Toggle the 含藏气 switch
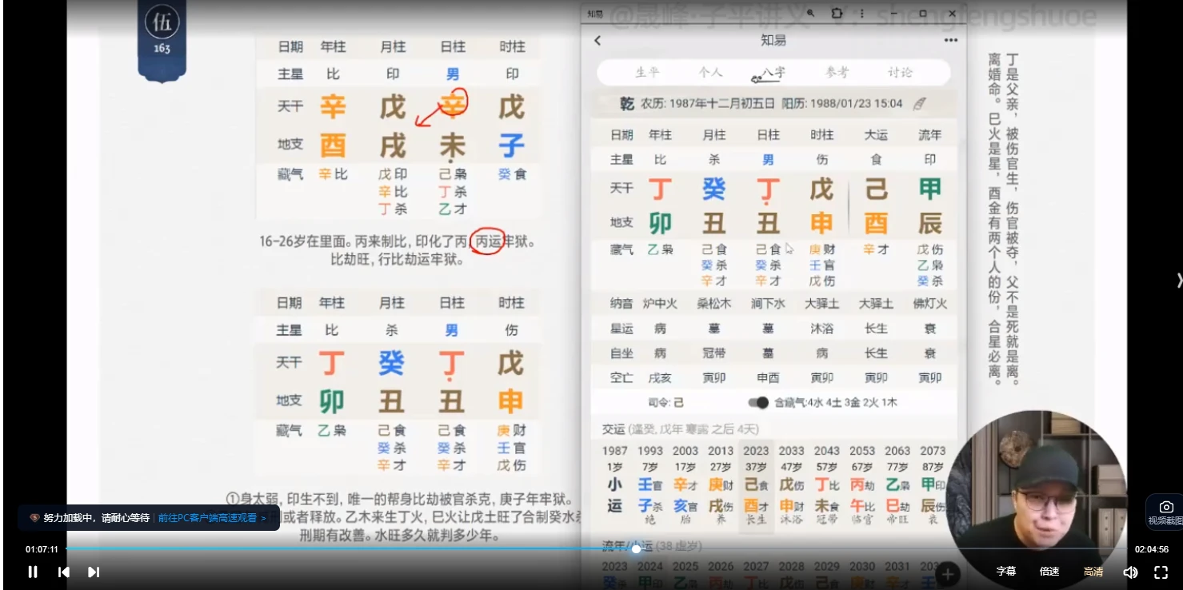The image size is (1183, 590). click(x=757, y=403)
